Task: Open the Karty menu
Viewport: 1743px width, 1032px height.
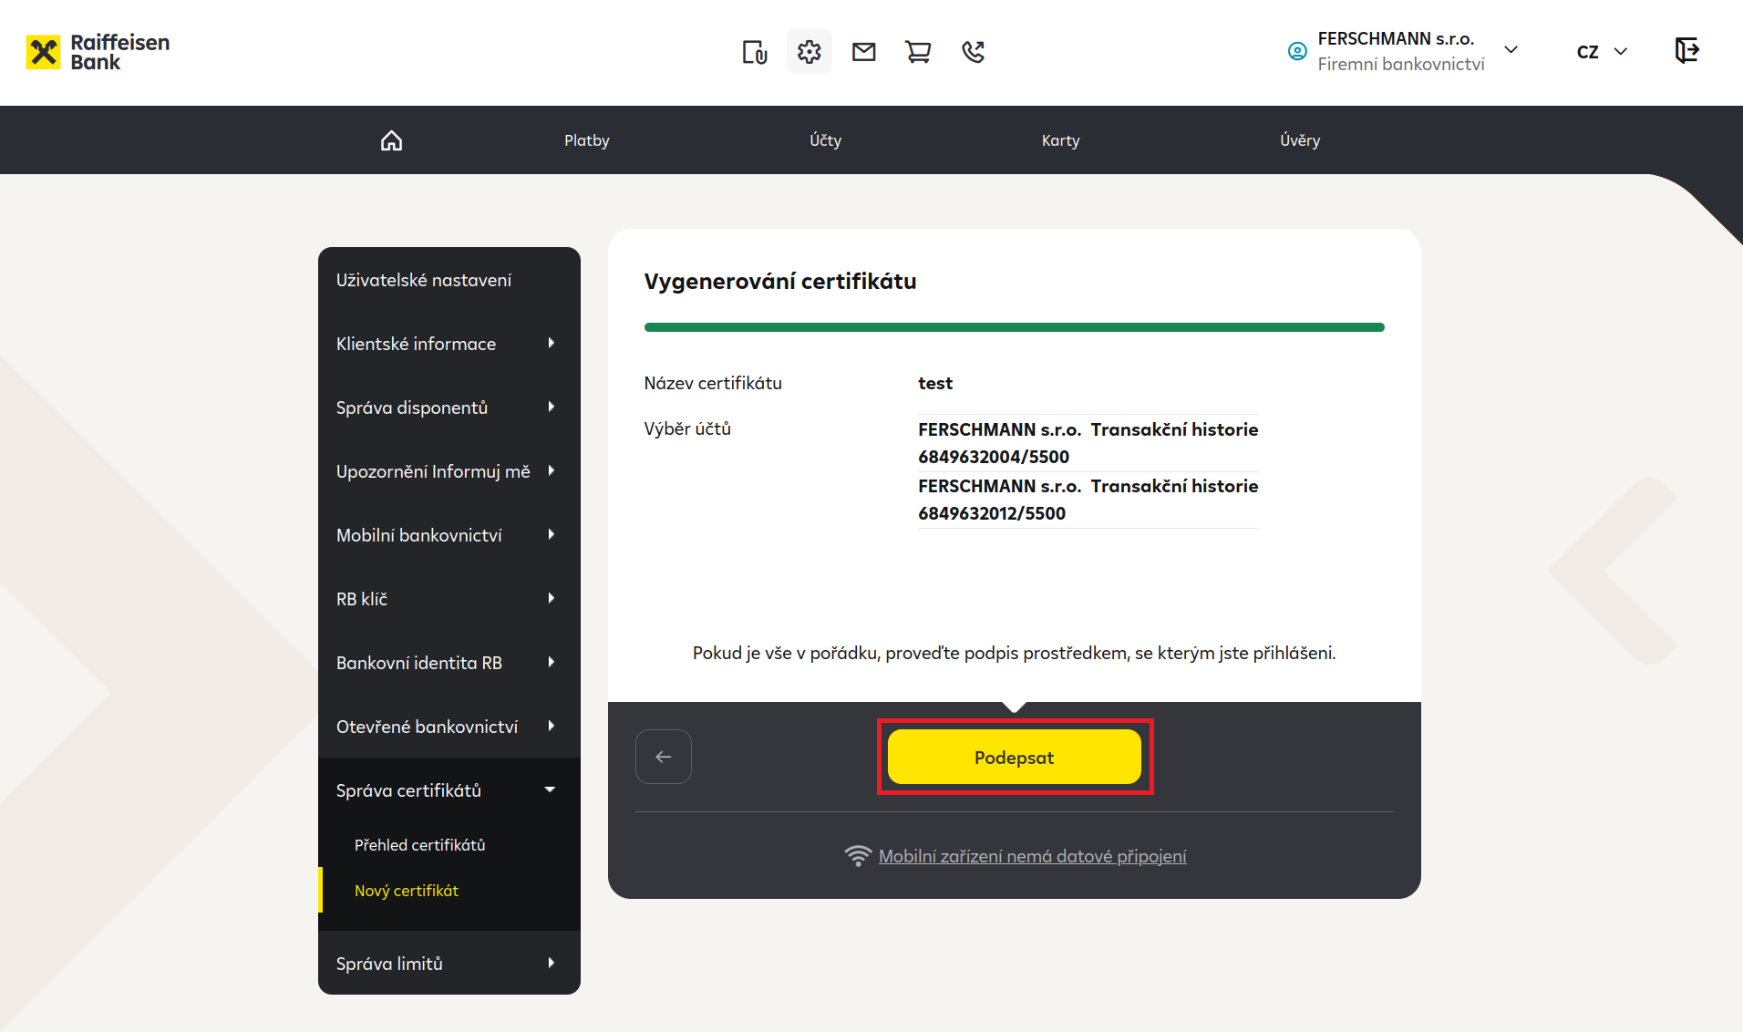Action: (1061, 140)
